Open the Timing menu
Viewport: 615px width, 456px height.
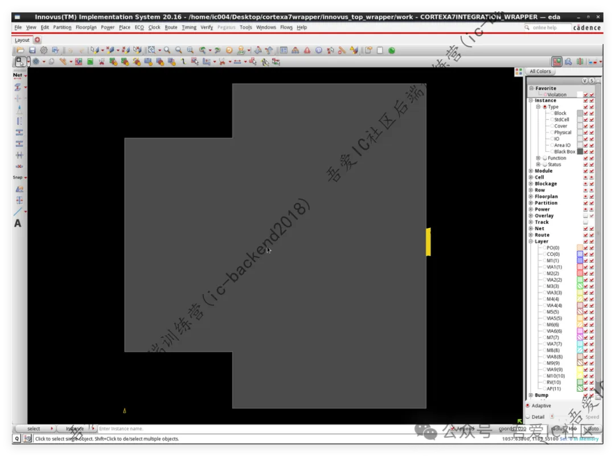(x=189, y=27)
